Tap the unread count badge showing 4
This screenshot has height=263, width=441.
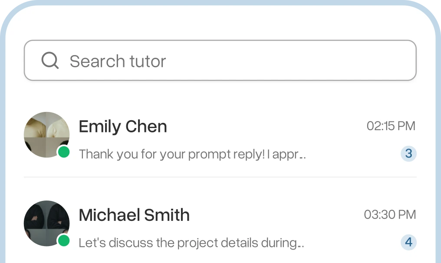[x=408, y=242]
